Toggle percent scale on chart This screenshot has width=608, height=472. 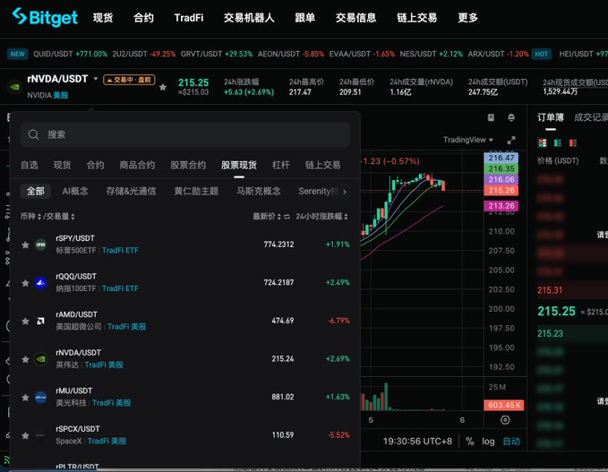[469, 442]
